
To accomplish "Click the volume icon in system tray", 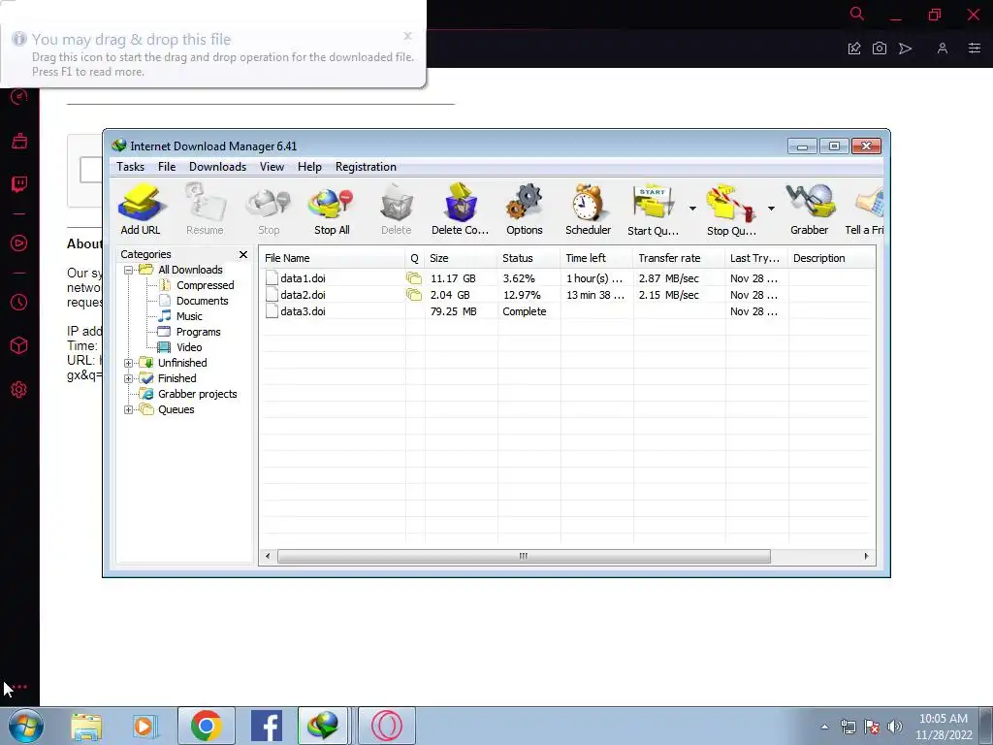I will pos(895,727).
